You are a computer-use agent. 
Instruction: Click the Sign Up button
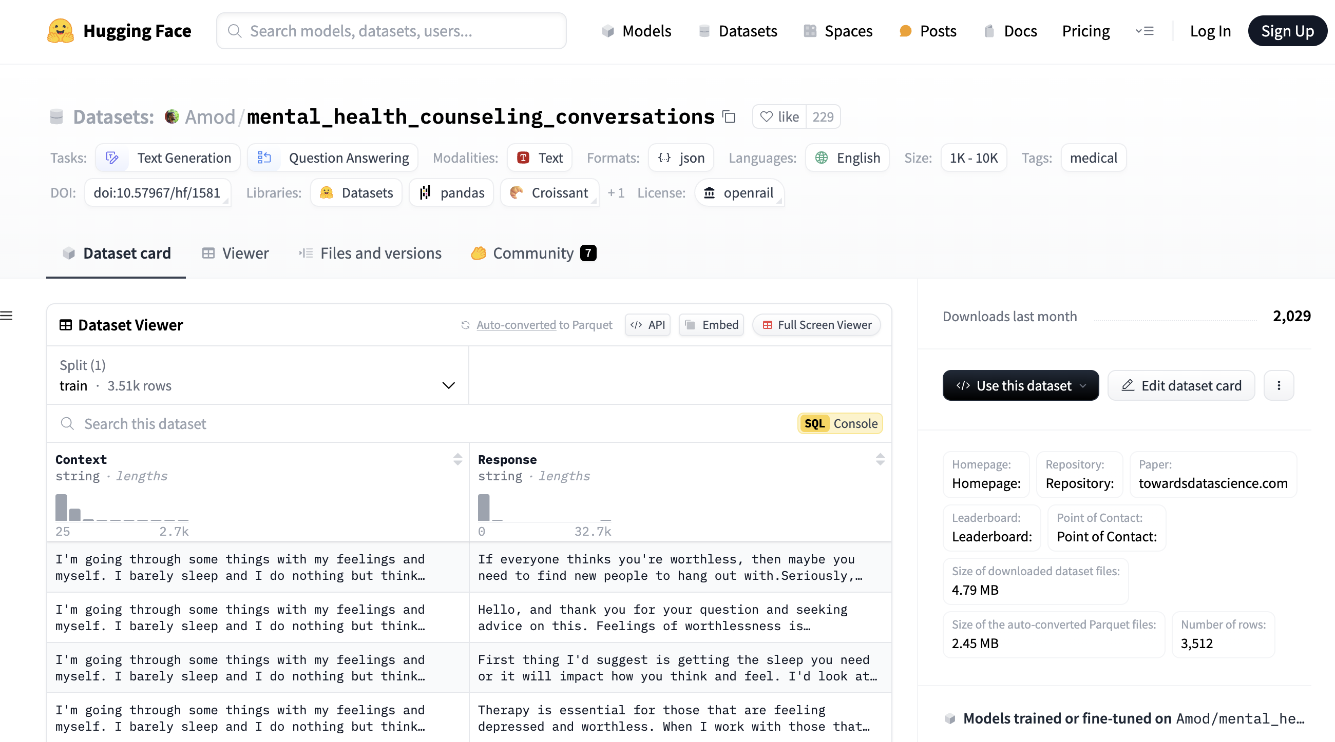coord(1287,31)
